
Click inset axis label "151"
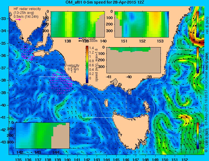click(124, 41)
